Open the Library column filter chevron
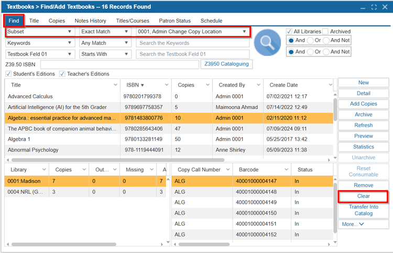 pos(44,169)
